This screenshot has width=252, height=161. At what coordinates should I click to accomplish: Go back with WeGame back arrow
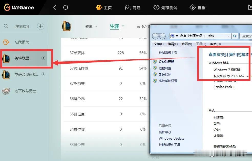[55, 7]
